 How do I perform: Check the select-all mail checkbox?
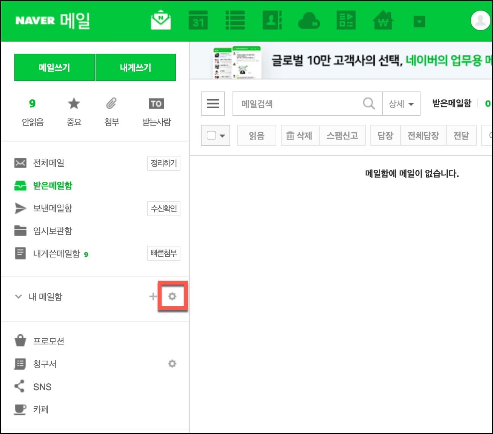coord(211,135)
